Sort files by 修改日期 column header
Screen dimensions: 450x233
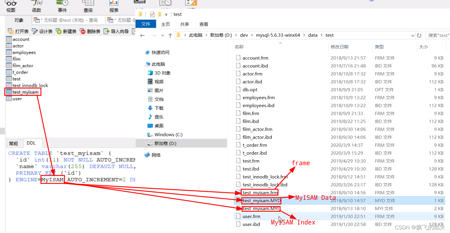click(340, 47)
